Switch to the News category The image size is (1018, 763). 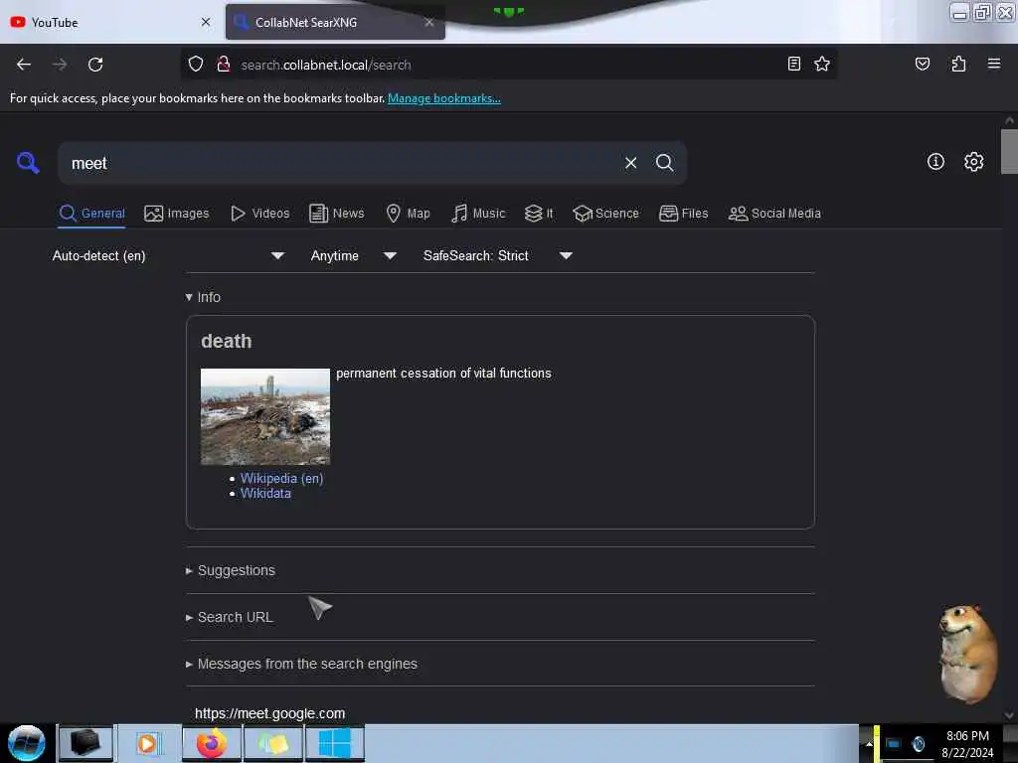click(336, 213)
